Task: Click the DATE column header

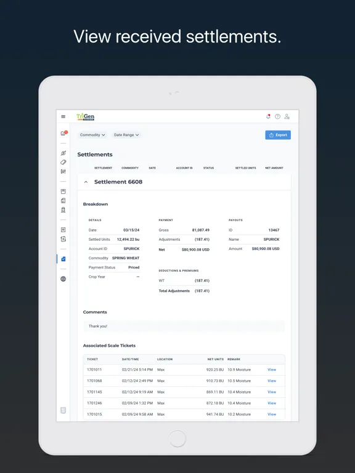Action: 152,168
